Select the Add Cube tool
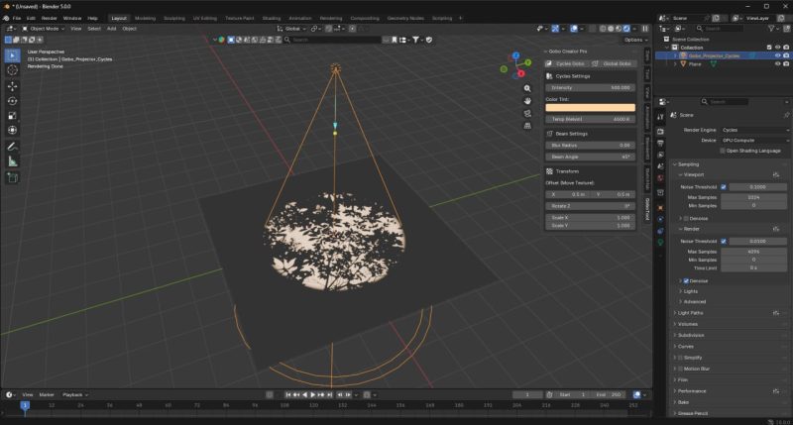793x425 pixels. click(x=13, y=178)
